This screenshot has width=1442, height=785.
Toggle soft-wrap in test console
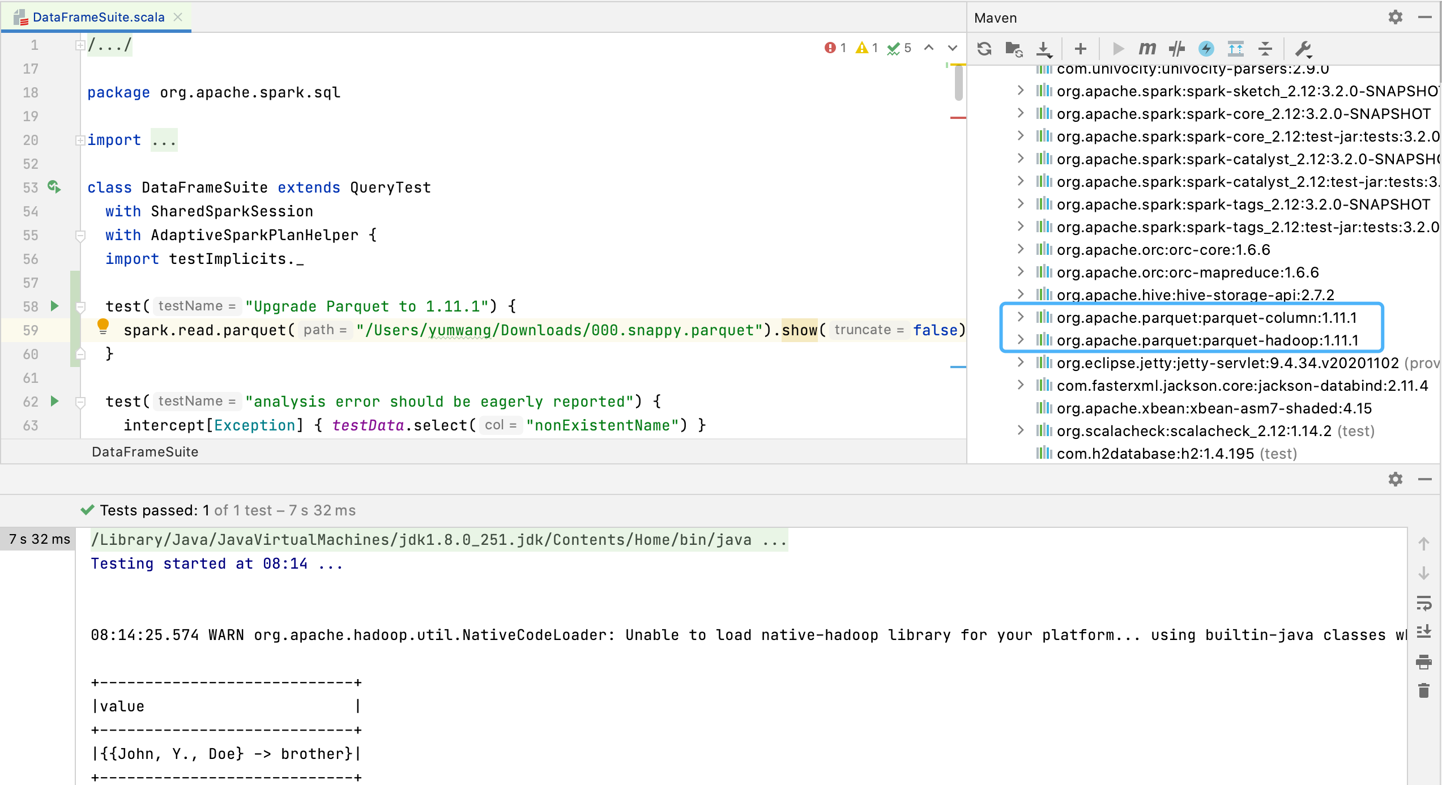(x=1423, y=603)
